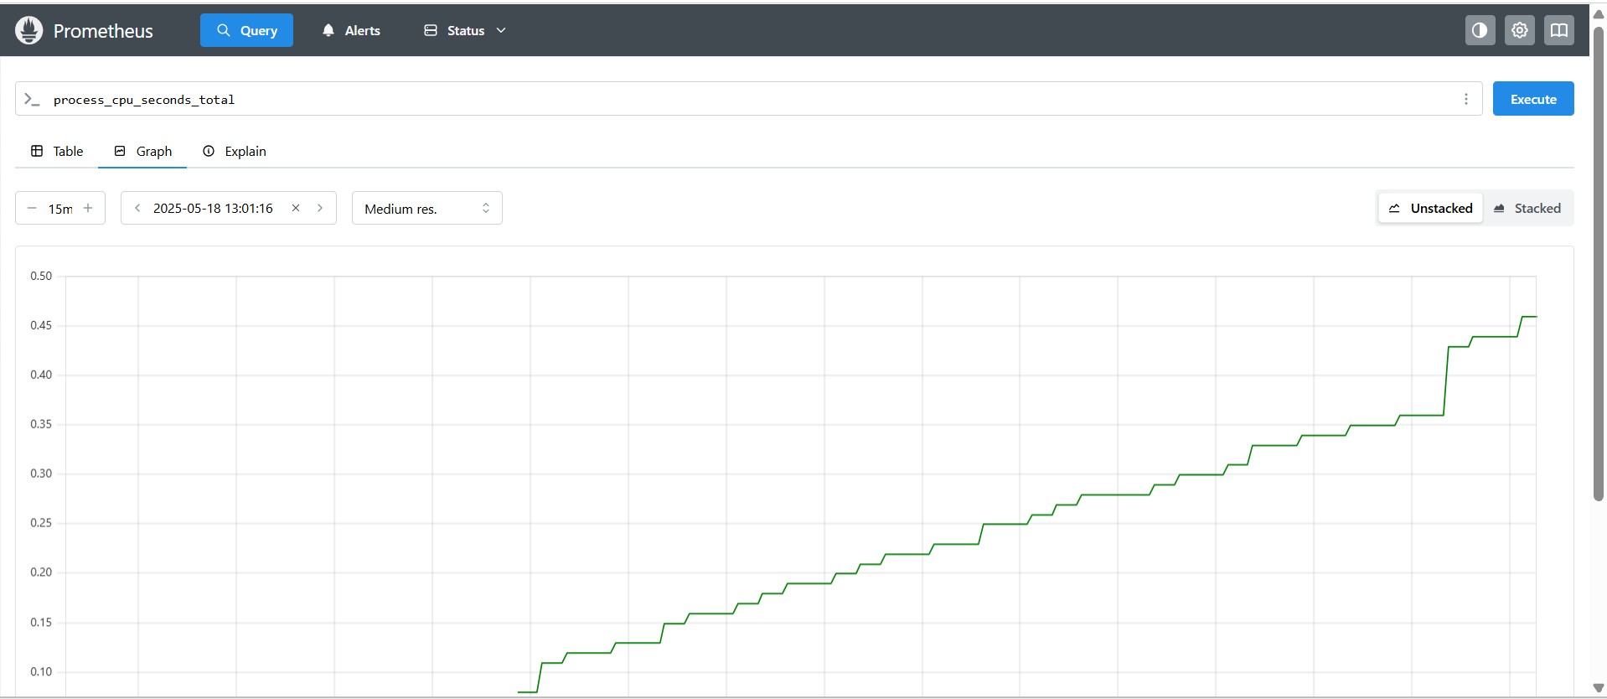
Task: Open query options three-dot menu
Action: (x=1465, y=99)
